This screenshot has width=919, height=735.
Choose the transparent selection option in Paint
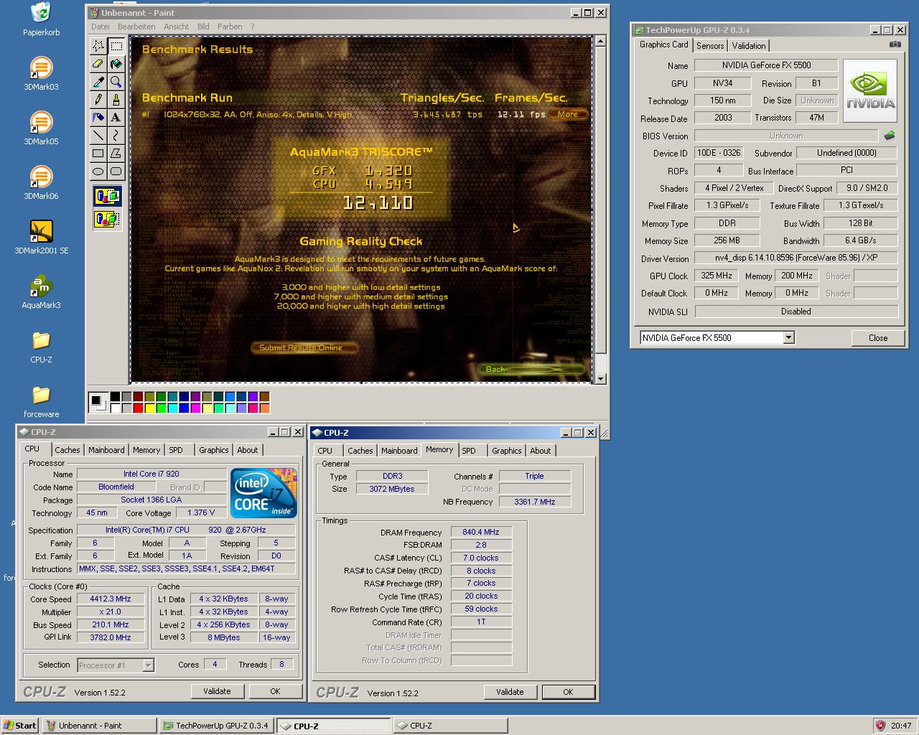(107, 219)
